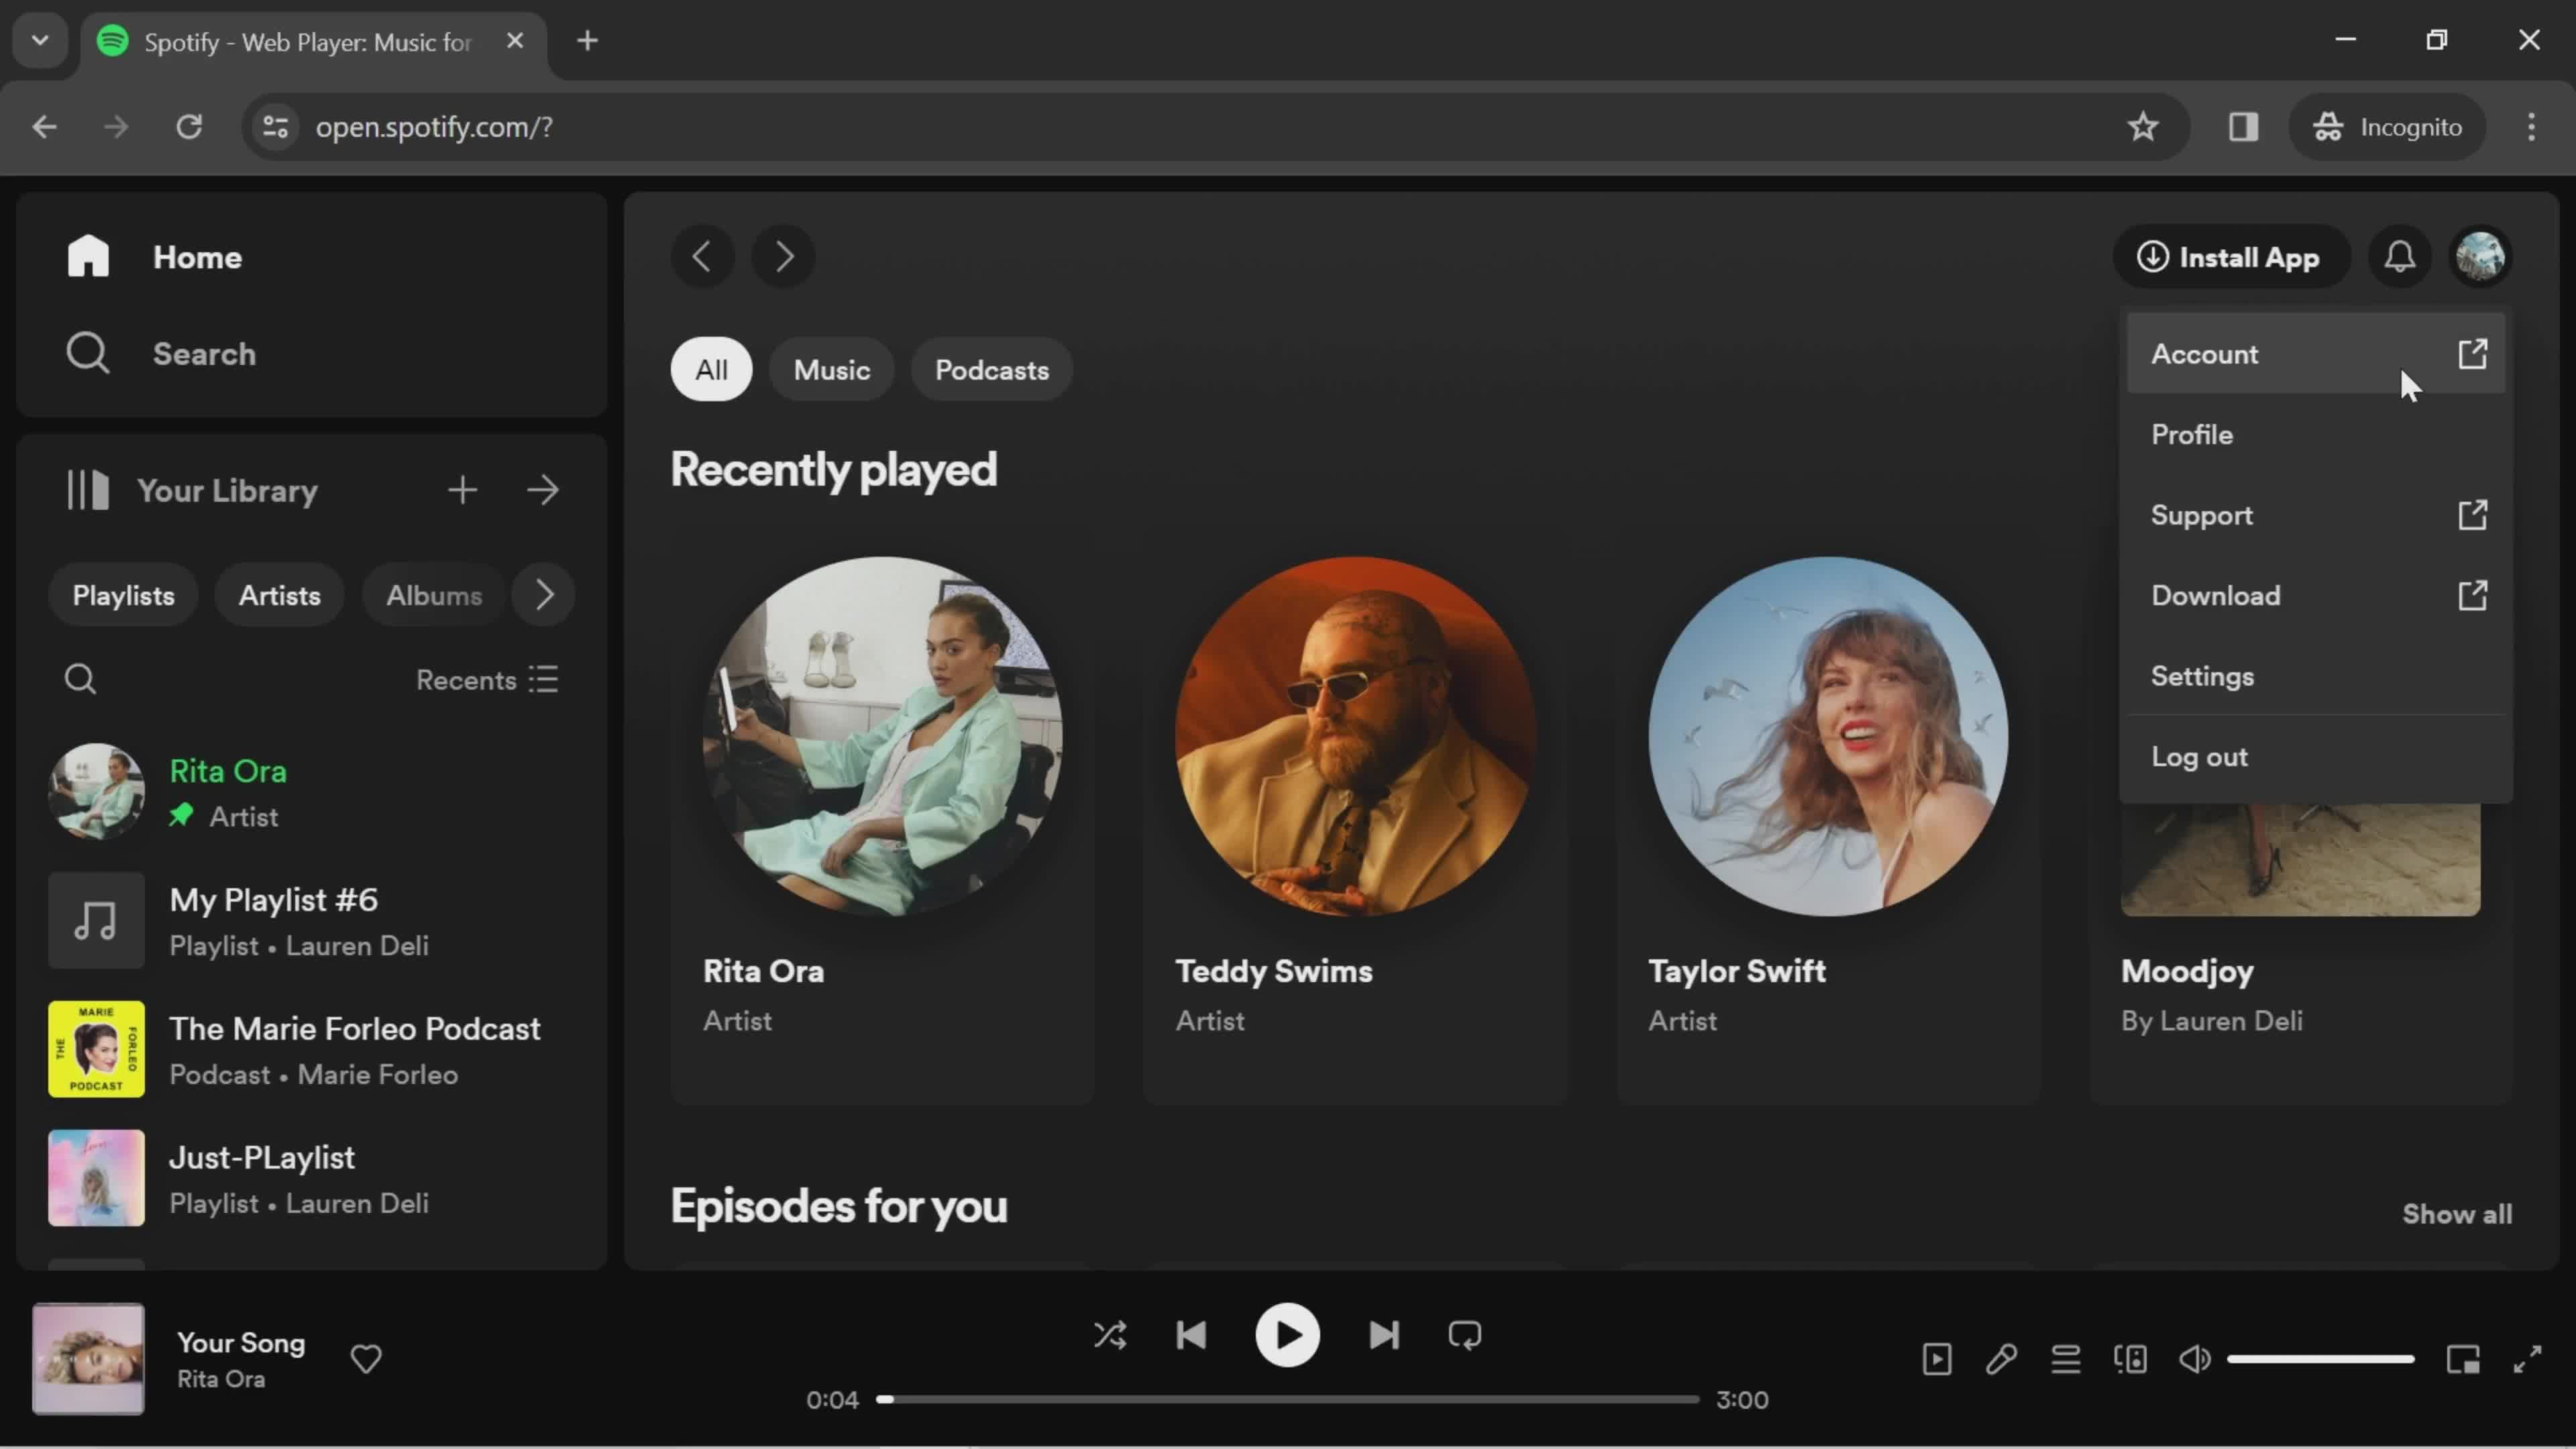Open the play queue icon

click(x=2066, y=1359)
